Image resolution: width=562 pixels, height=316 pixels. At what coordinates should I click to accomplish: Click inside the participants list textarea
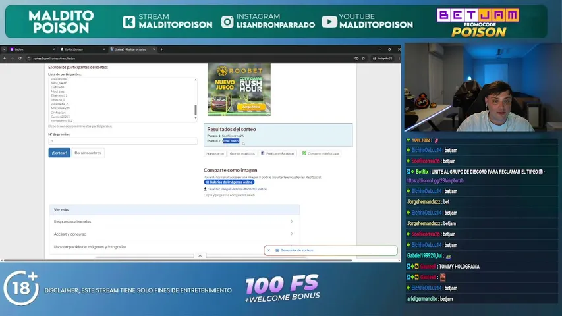tap(121, 100)
